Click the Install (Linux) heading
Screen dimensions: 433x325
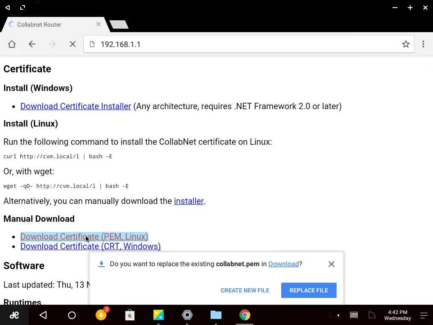coord(30,124)
